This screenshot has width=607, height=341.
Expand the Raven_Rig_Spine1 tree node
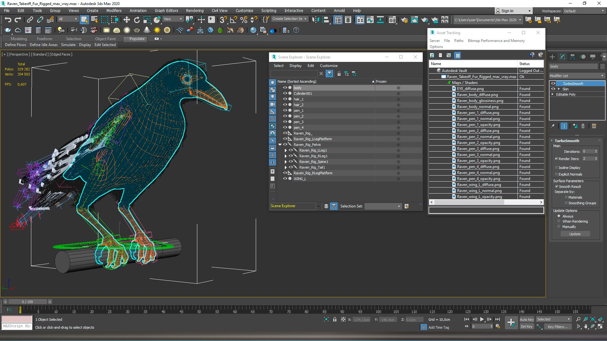[286, 162]
